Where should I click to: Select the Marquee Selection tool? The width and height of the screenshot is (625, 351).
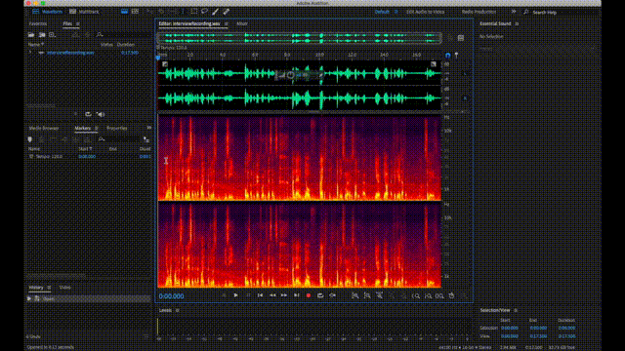click(x=193, y=12)
